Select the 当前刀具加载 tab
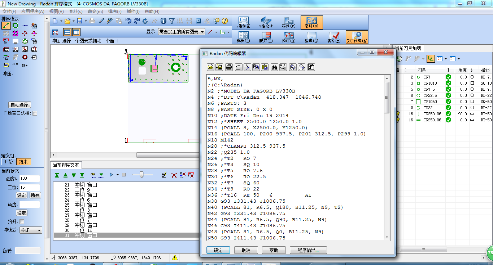493x265 pixels. pos(408,49)
